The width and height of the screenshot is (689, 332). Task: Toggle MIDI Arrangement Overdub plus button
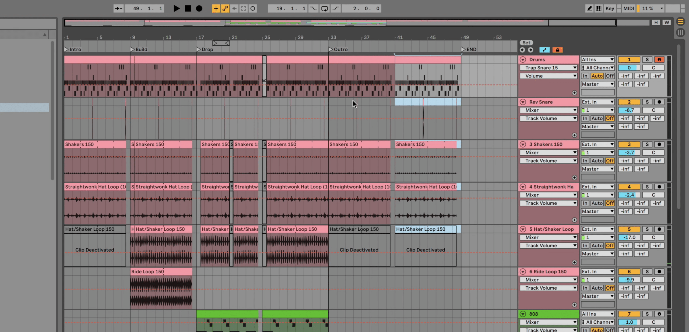[x=216, y=9]
